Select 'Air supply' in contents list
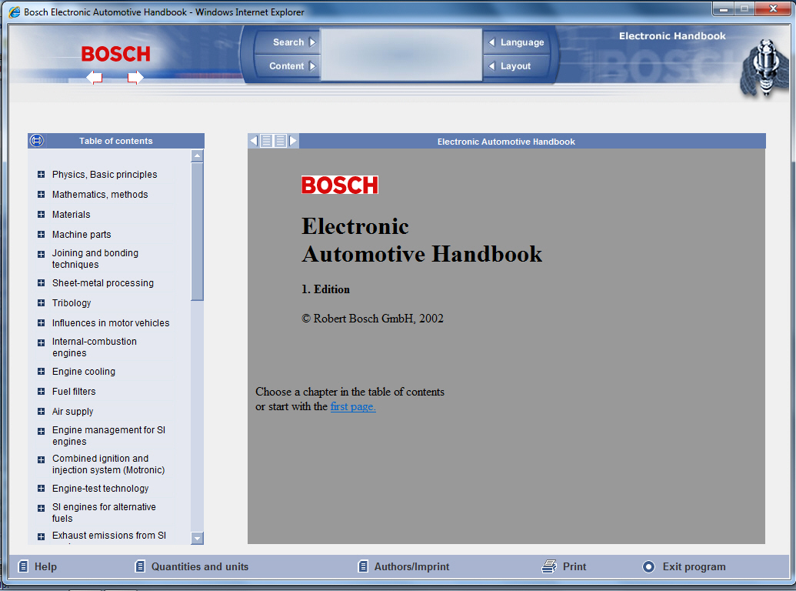This screenshot has width=796, height=591. (72, 412)
